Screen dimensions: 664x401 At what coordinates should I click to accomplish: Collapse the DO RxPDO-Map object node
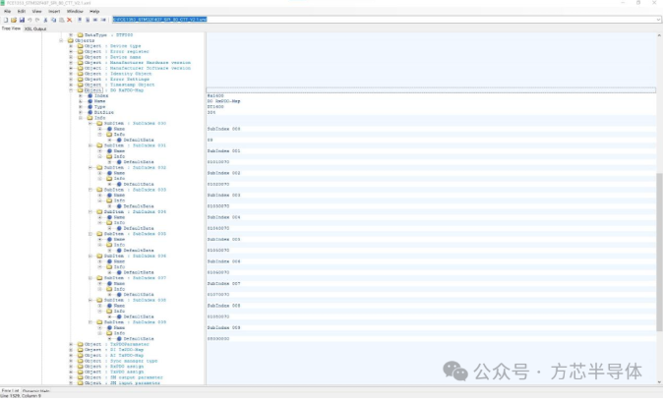tap(71, 90)
